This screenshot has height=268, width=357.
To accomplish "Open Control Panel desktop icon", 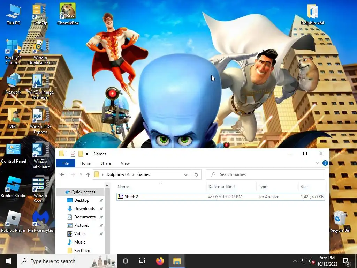I will [13, 153].
